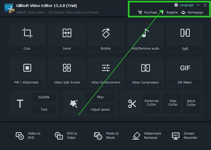This screenshot has width=211, height=150.
Task: Open the PIP / Watermark icon
Action: coord(27,68)
